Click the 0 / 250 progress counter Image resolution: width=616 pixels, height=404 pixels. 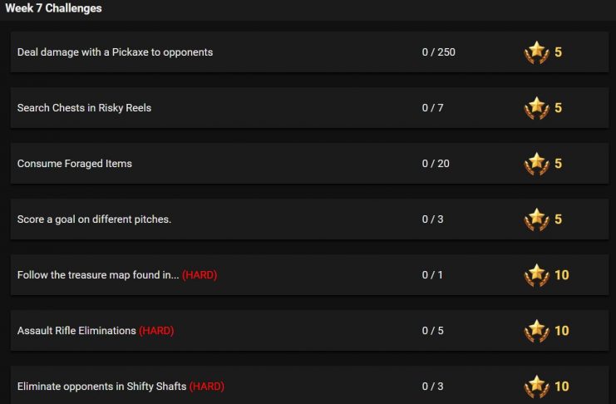pos(438,52)
